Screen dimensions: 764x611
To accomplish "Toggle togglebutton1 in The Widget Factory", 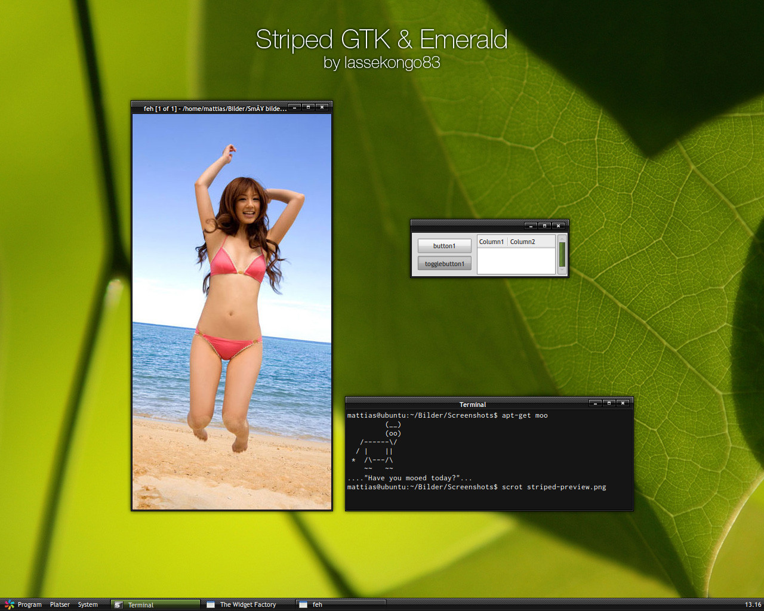I will [444, 264].
